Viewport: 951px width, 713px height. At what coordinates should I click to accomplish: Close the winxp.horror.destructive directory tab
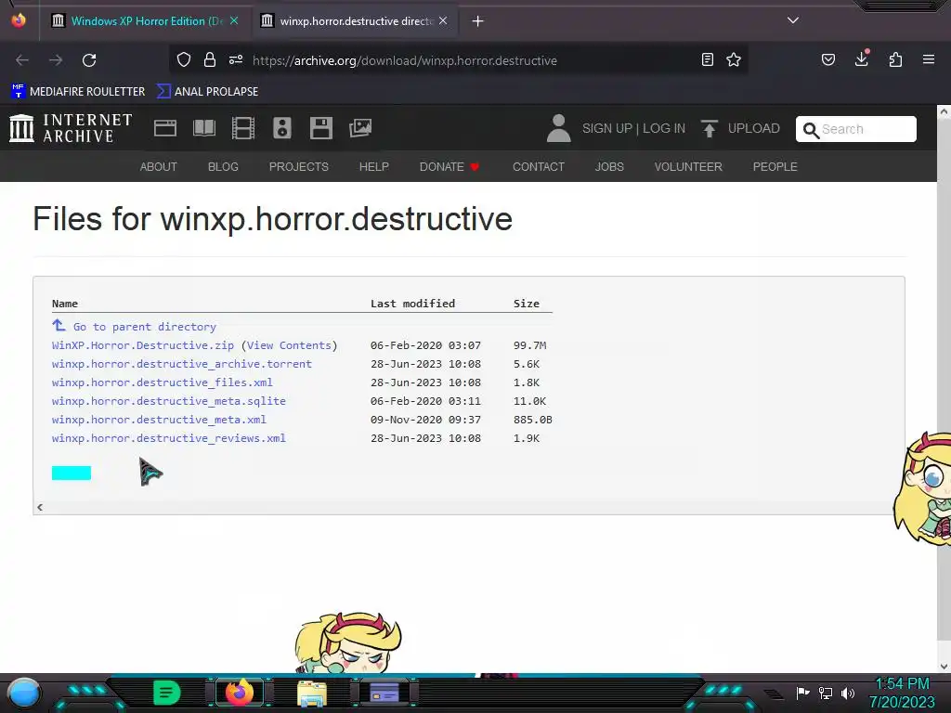(x=443, y=20)
